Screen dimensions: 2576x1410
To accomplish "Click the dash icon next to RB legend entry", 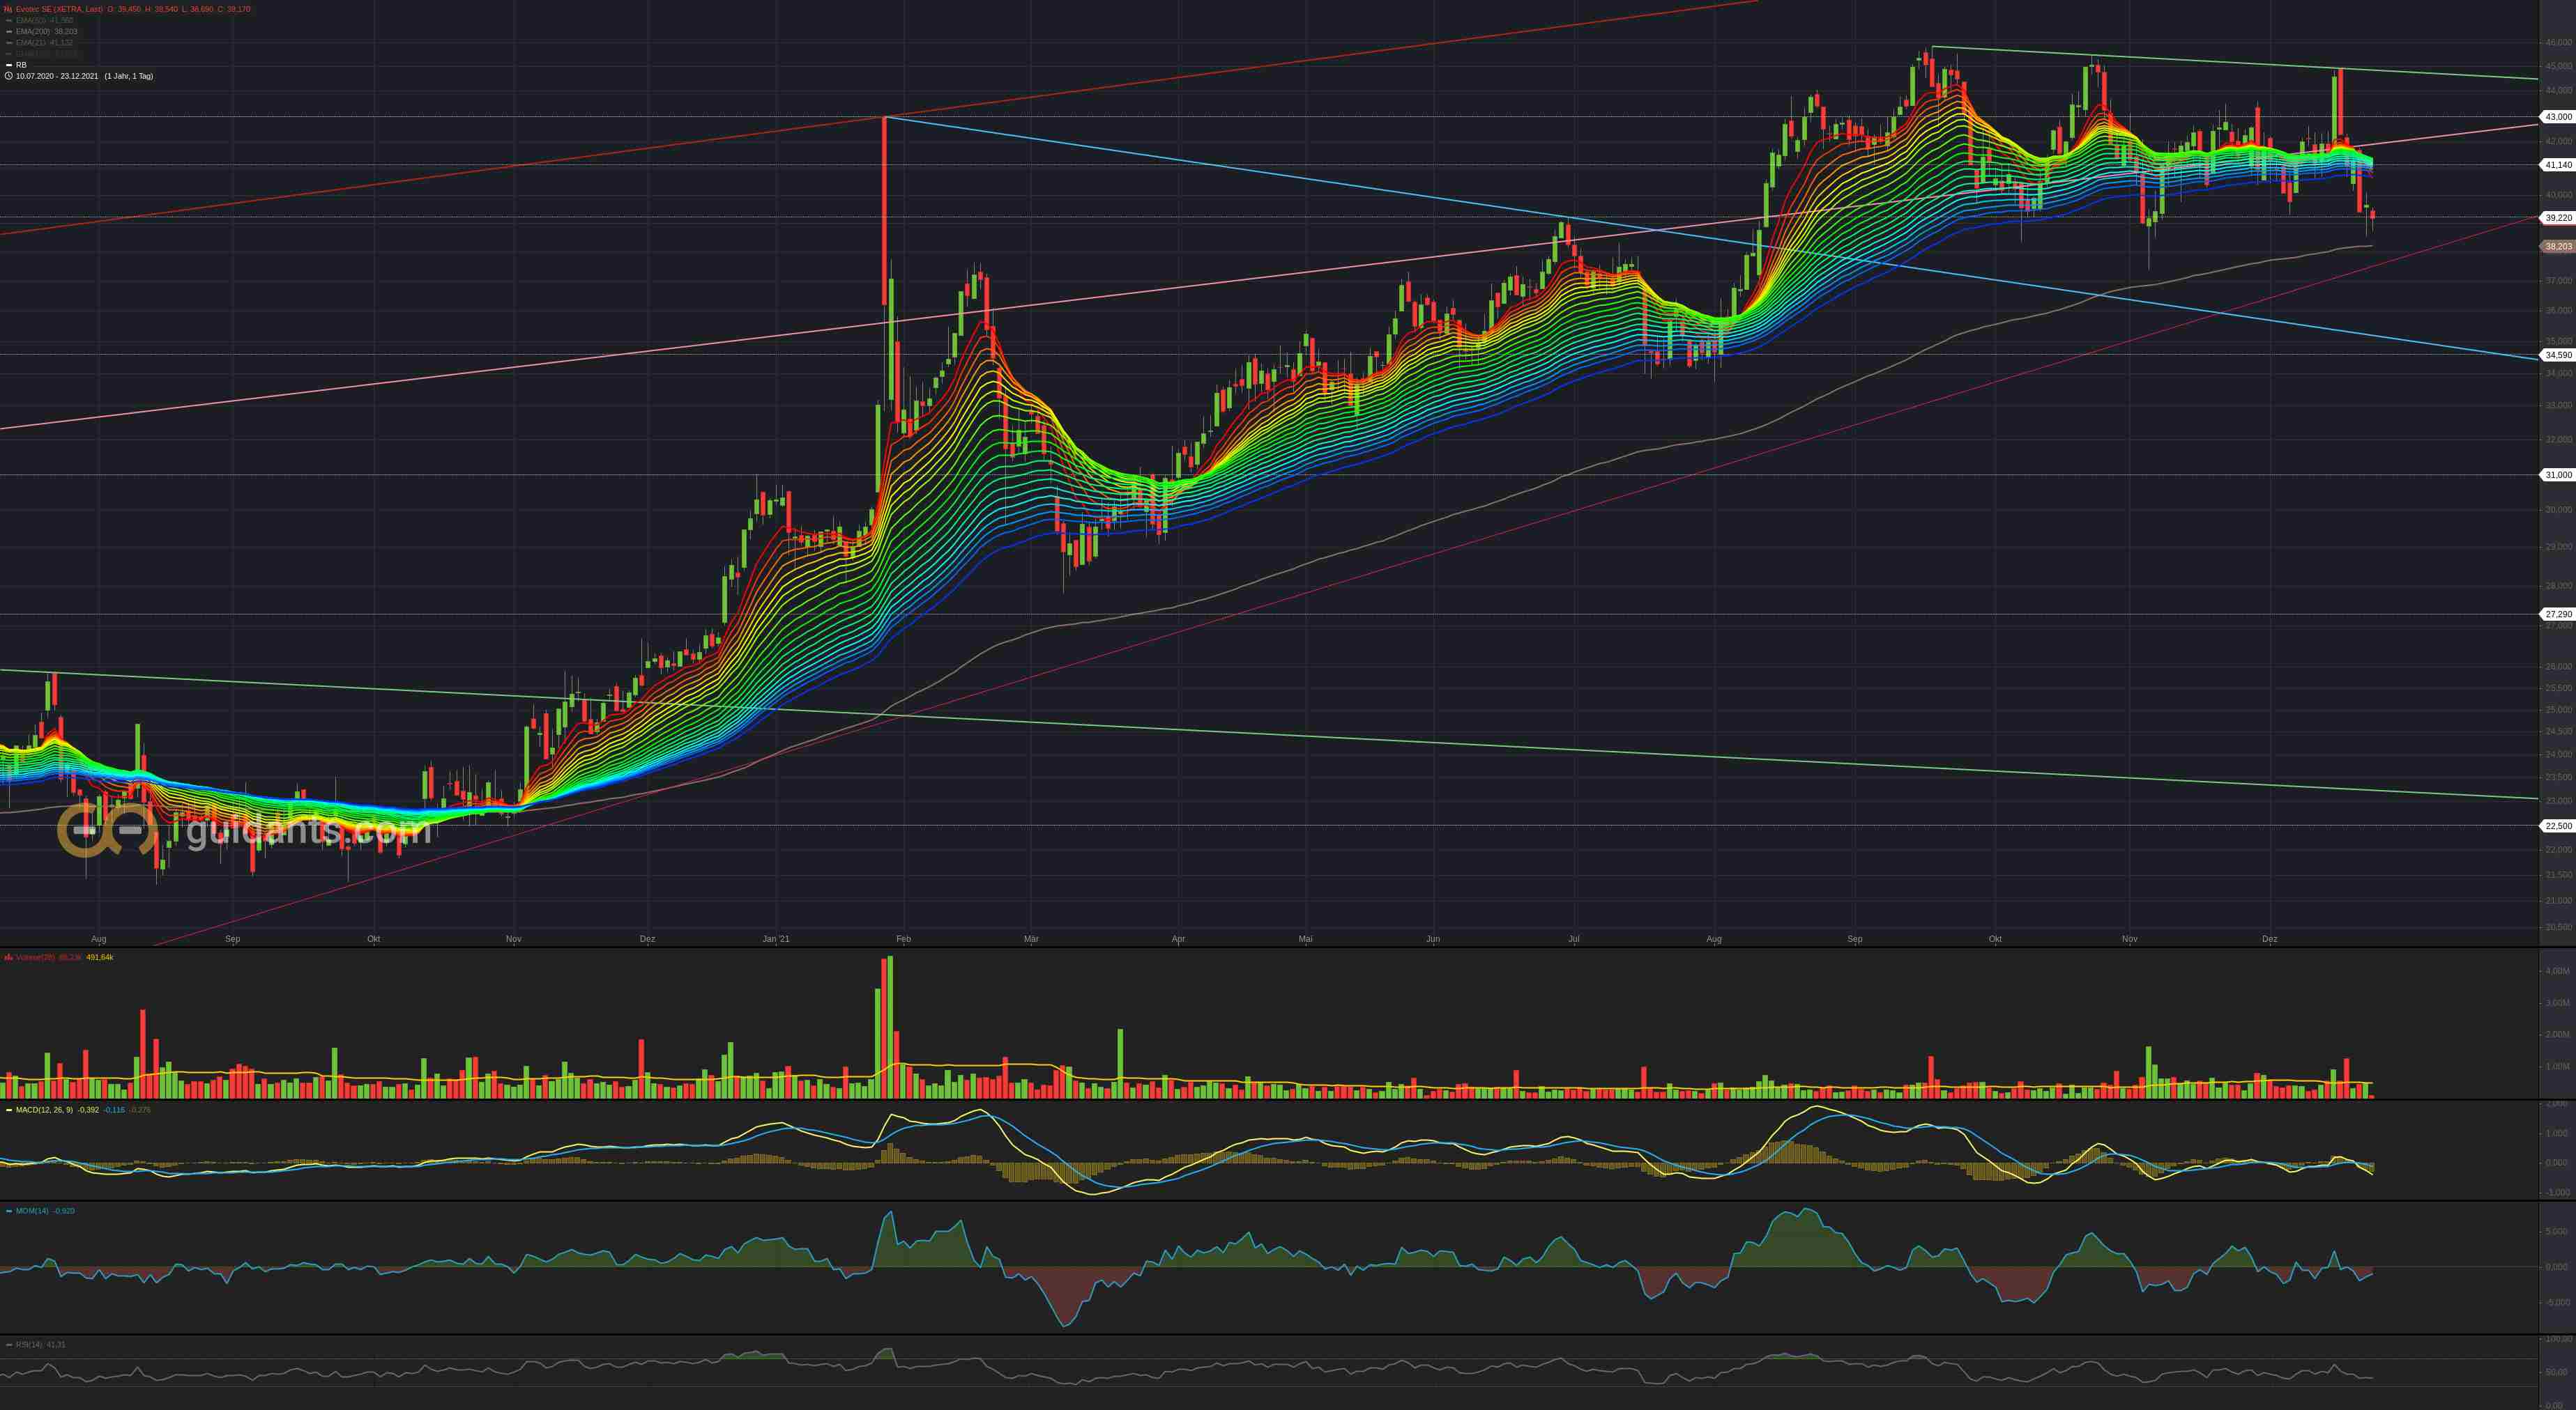I will (9, 65).
